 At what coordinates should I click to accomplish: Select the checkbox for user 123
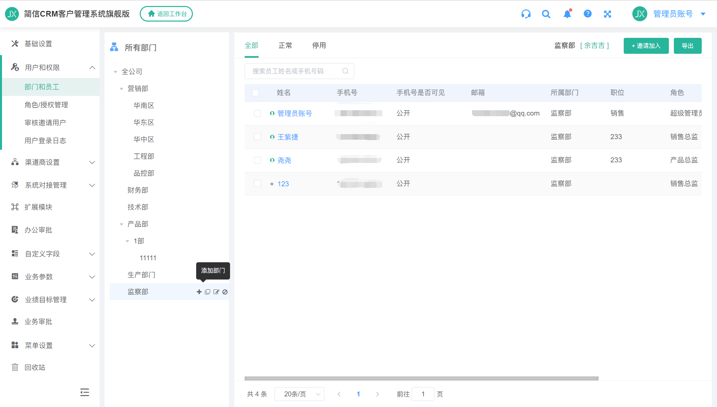257,184
